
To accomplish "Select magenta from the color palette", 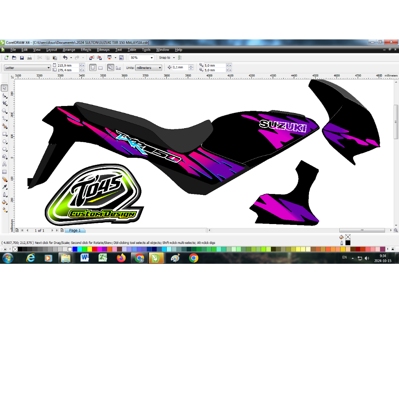I will pos(100,248).
